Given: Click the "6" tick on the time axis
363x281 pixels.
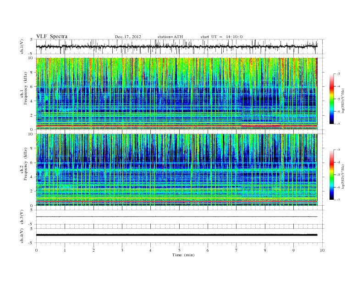Looking at the screenshot, I should click(208, 250).
